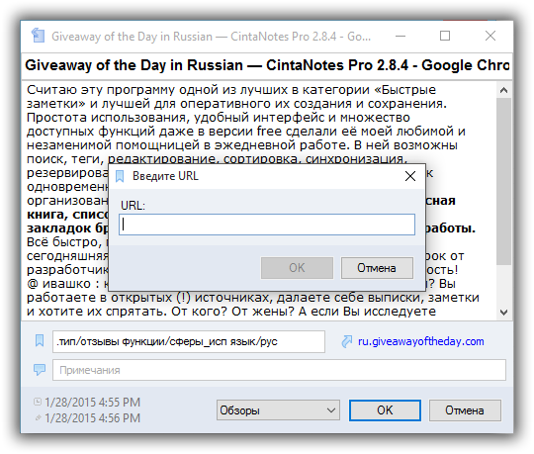This screenshot has width=534, height=454.
Task: Click the text line starting 'и хотите их спрятать'
Action: click(231, 312)
